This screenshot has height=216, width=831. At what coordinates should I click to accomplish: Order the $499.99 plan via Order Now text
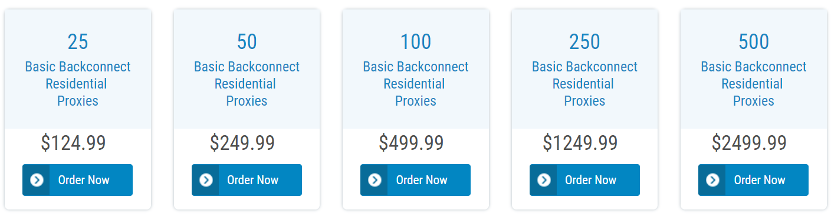[x=422, y=180]
